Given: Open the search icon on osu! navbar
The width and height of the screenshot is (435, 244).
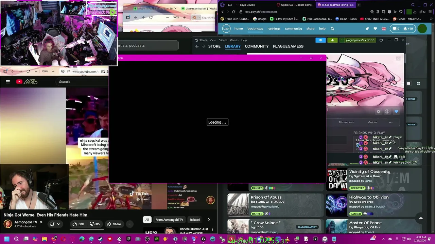Looking at the screenshot, I should (x=332, y=29).
